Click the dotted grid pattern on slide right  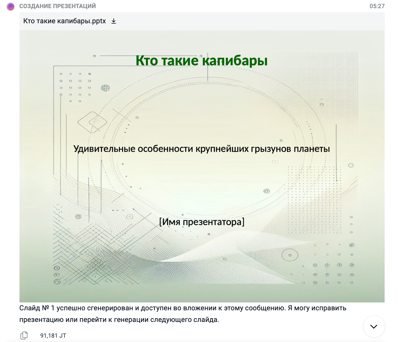[x=314, y=198]
